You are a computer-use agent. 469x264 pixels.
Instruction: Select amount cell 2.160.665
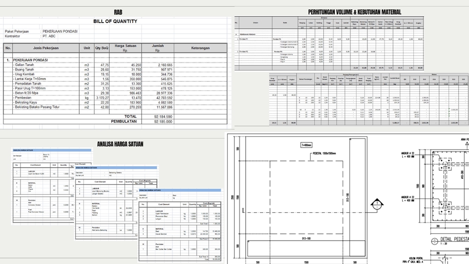tap(165, 65)
